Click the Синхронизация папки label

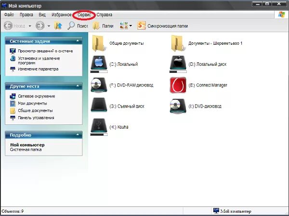point(168,26)
